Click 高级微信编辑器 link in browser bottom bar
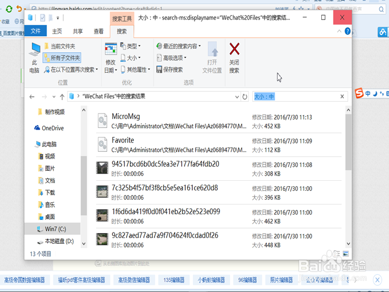This screenshot has height=292, width=389. (x=134, y=280)
